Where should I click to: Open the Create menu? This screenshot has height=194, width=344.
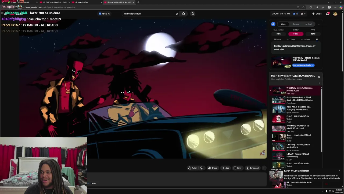[317, 14]
